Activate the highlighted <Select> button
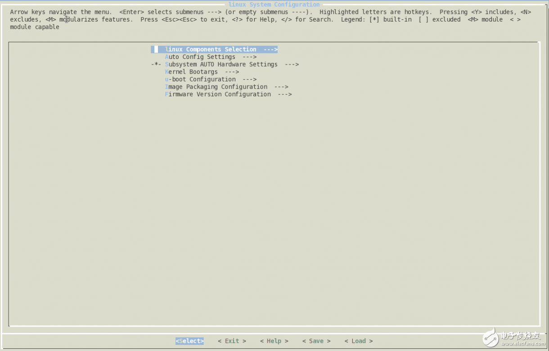Screen dimensions: 549x351 (x=189, y=341)
